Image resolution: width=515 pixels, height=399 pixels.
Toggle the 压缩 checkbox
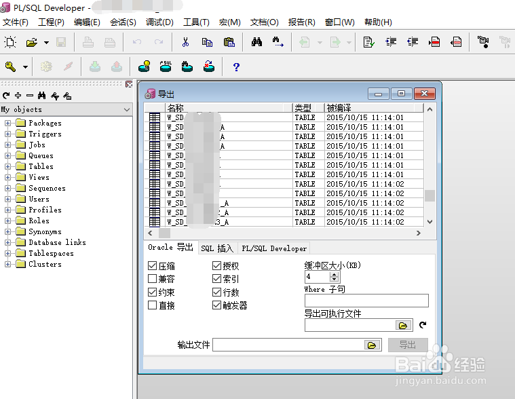pos(152,266)
